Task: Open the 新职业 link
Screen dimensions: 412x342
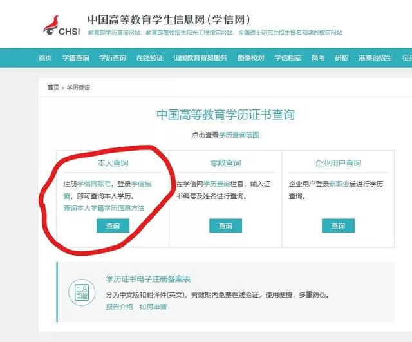Action: (339, 184)
